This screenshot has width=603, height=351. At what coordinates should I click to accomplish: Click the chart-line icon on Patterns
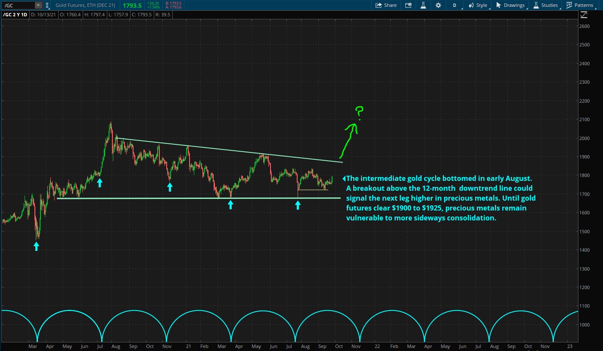[x=569, y=5]
